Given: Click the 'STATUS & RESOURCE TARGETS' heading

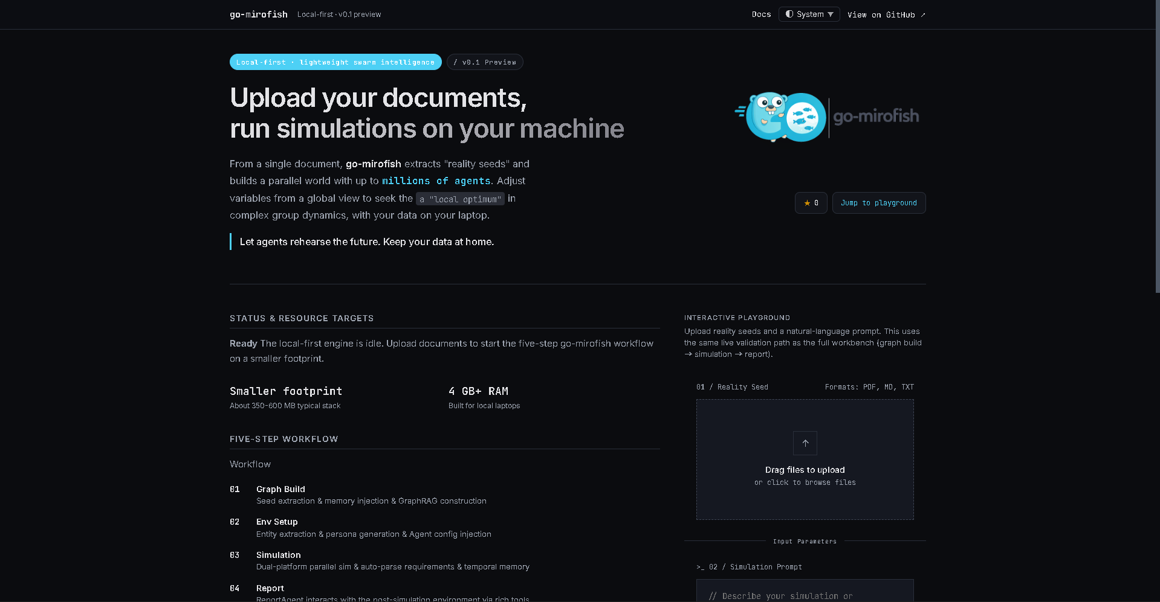Looking at the screenshot, I should 302,318.
